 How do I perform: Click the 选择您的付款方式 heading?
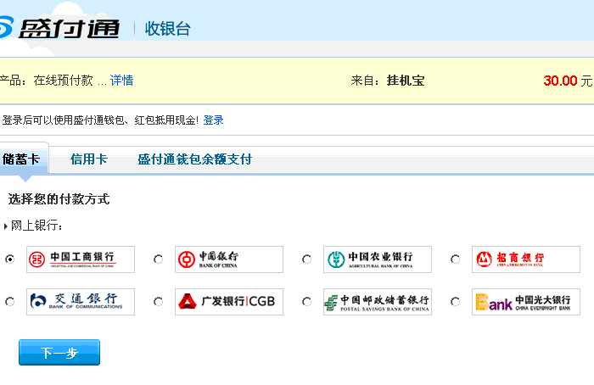[x=59, y=198]
